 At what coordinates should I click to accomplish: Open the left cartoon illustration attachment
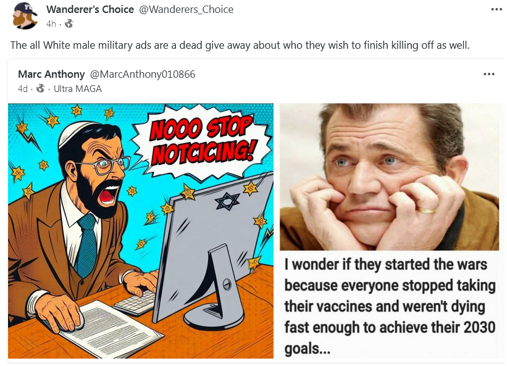point(141,231)
